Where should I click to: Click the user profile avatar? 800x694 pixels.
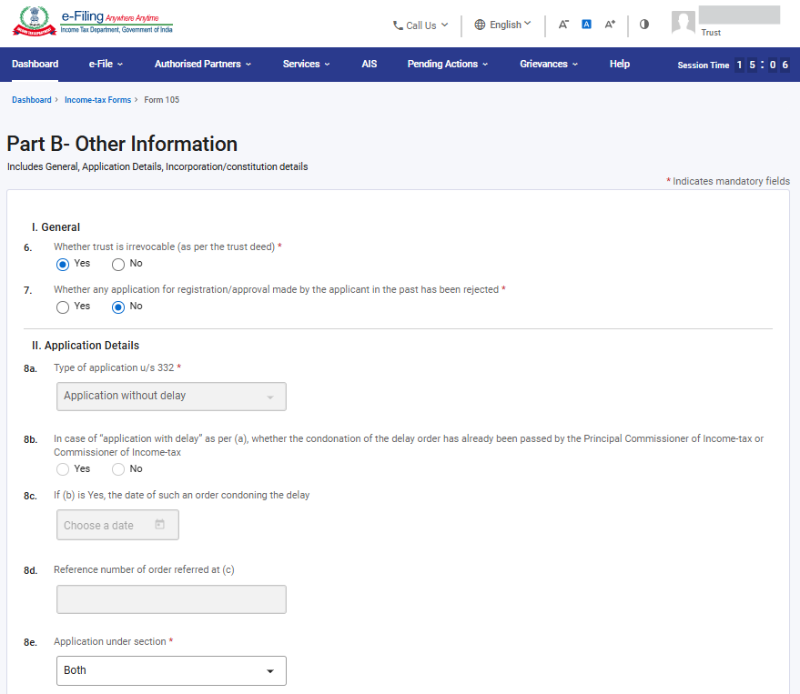pyautogui.click(x=683, y=23)
